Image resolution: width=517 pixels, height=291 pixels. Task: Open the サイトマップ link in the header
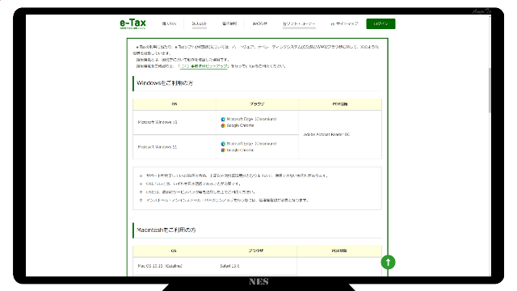click(x=347, y=23)
